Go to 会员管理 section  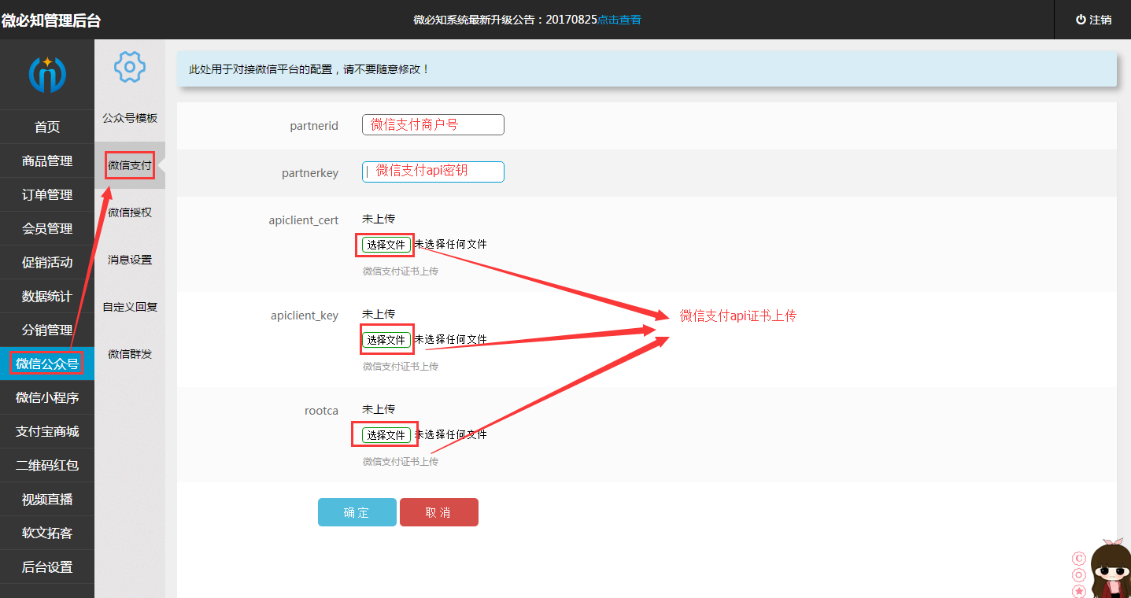(x=47, y=228)
